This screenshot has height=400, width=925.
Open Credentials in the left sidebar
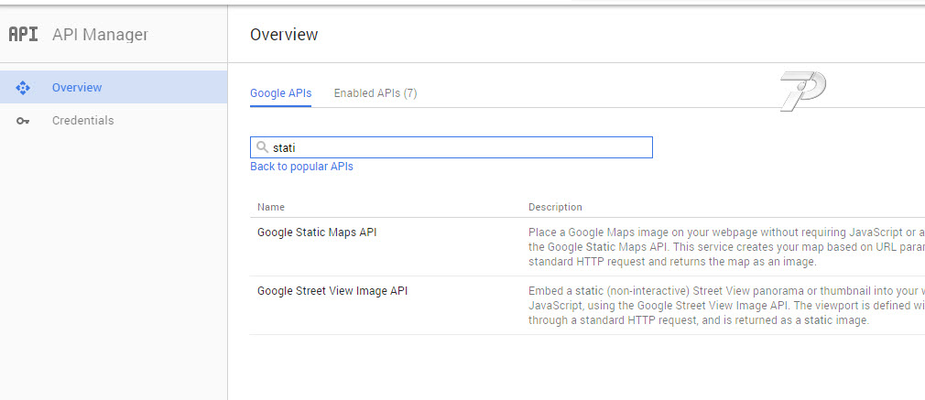tap(114, 120)
